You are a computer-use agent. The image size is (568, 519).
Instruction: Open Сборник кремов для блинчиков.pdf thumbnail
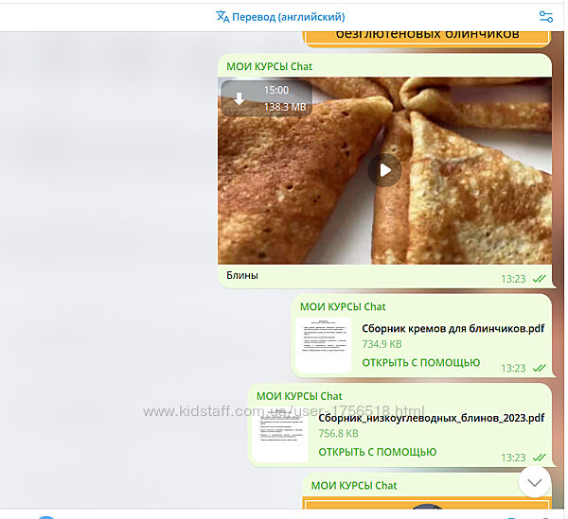click(x=322, y=345)
